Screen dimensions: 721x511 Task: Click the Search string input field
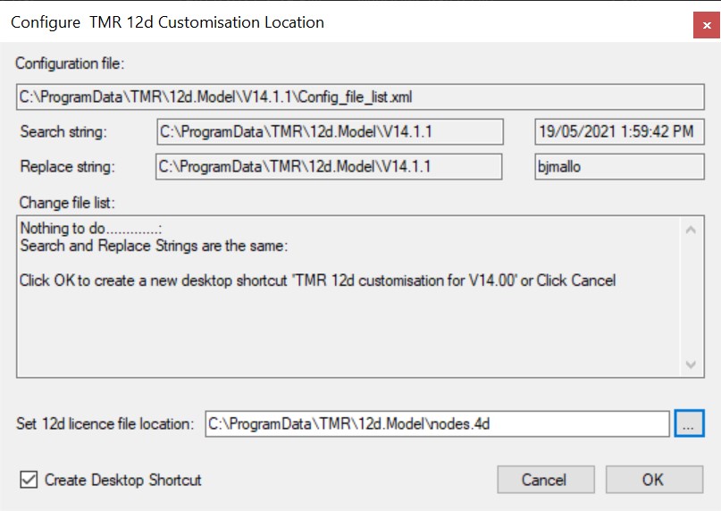click(331, 132)
